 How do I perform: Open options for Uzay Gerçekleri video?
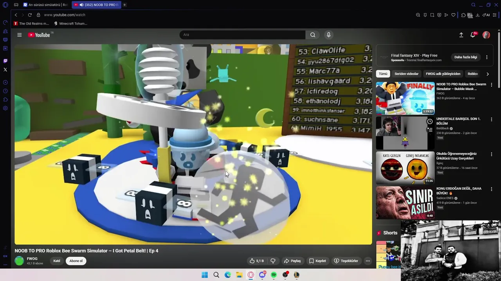[492, 154]
